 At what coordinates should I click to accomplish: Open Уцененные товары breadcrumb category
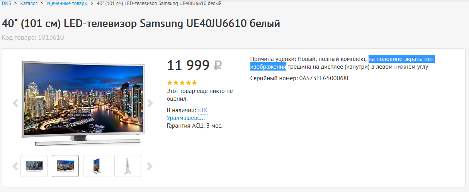point(67,3)
